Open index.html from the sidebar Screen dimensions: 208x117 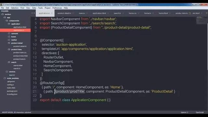(11, 88)
